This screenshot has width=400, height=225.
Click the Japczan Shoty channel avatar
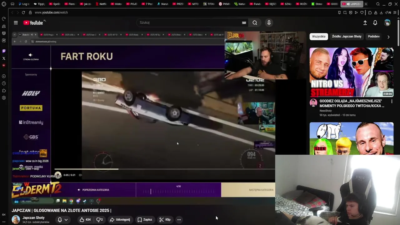pos(16,220)
